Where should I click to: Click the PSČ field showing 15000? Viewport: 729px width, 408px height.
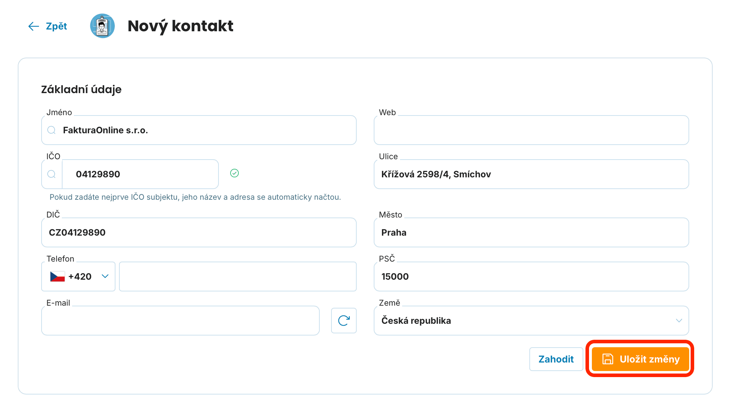531,277
